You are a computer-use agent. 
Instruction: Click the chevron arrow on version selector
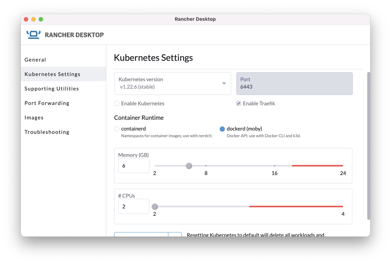click(x=224, y=83)
